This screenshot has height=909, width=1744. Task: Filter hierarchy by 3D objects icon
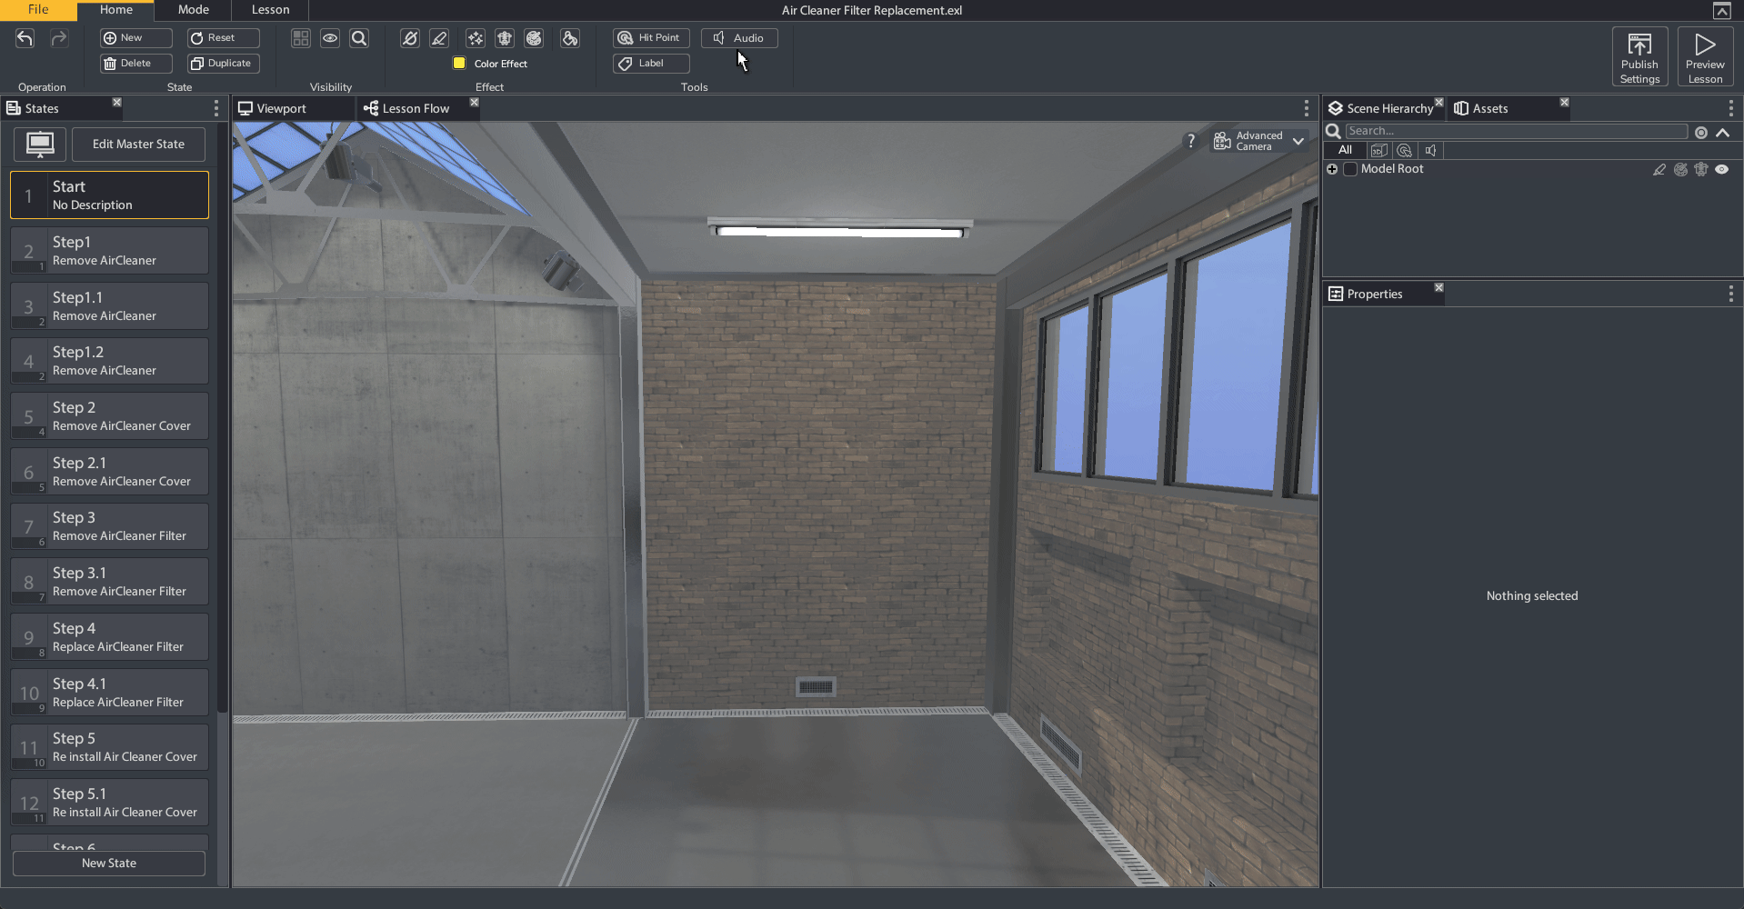click(1378, 150)
